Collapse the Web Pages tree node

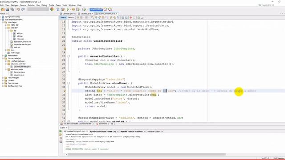(3, 22)
